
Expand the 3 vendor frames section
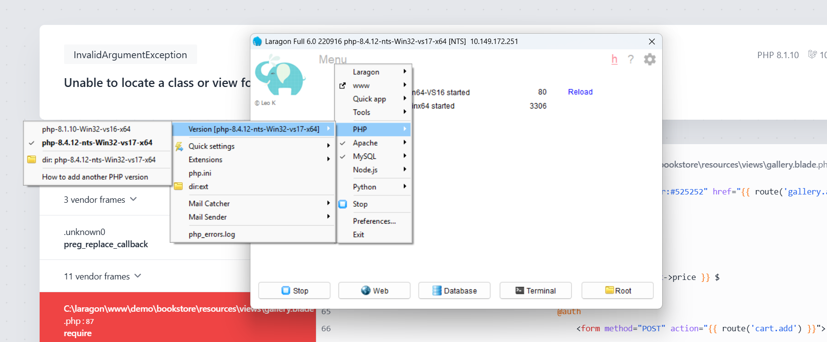[100, 199]
